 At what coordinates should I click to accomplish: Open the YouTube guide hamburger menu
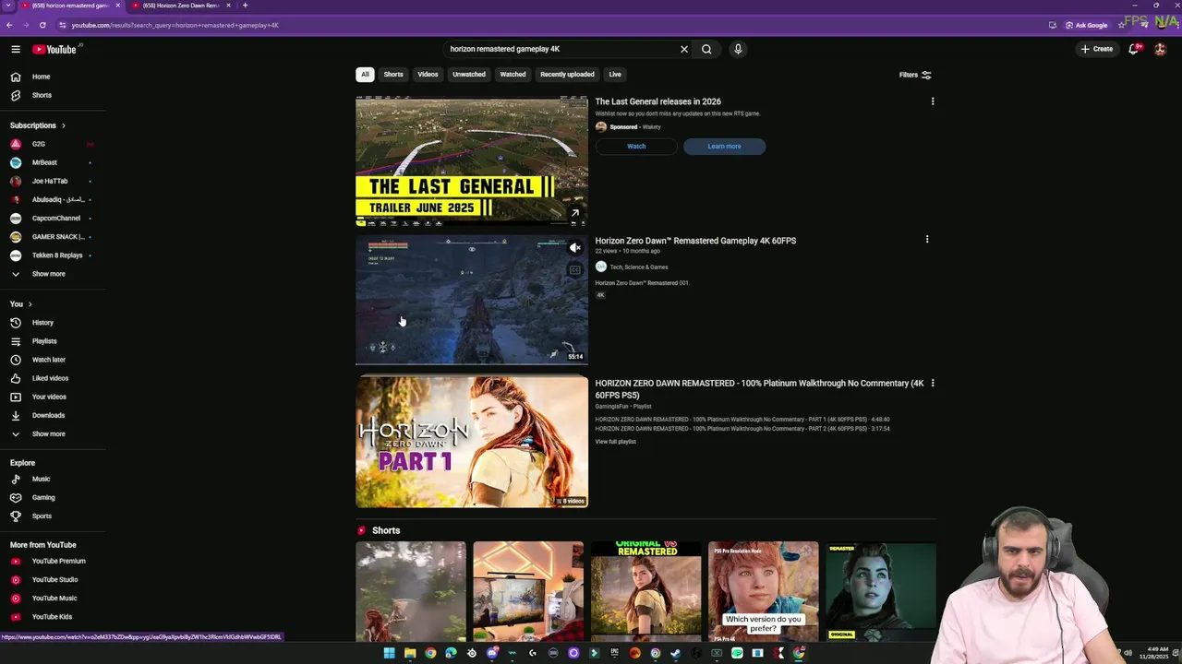16,49
